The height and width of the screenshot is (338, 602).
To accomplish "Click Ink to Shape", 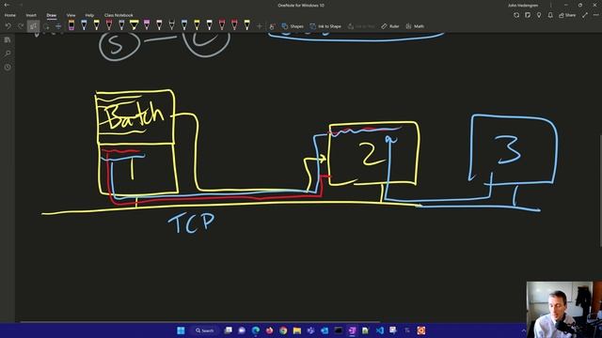I will point(325,26).
